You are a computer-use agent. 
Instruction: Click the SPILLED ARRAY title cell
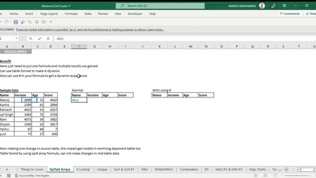15,51
